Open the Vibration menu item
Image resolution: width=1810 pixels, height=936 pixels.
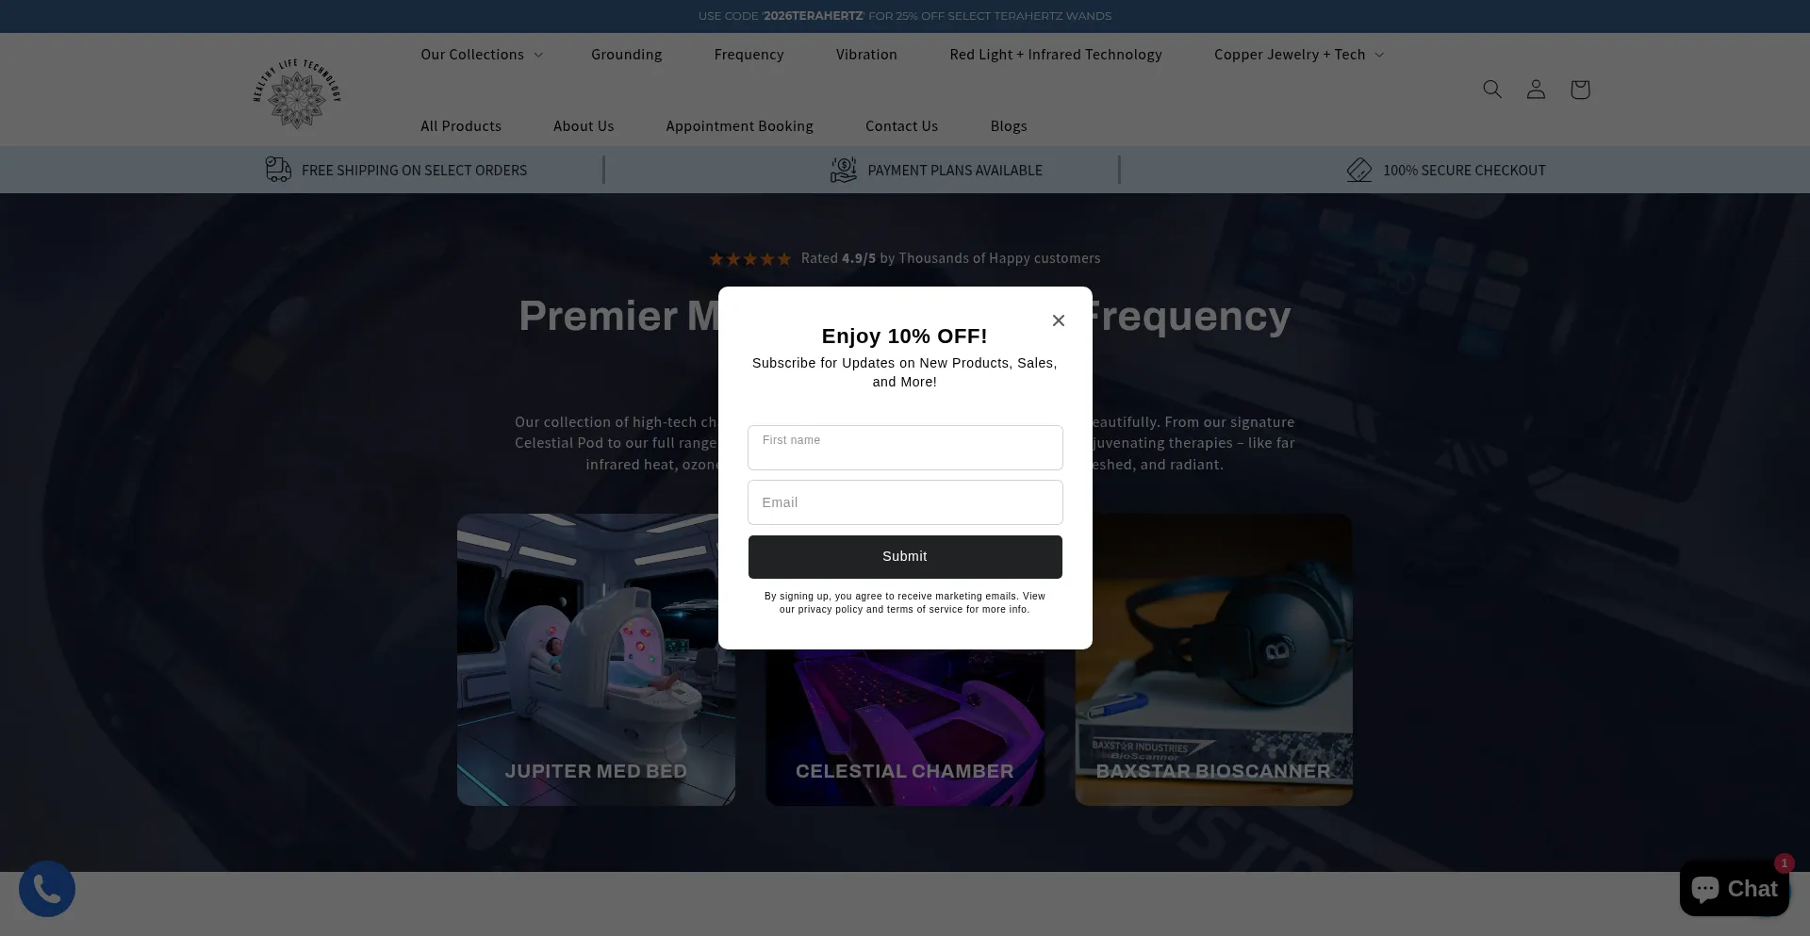[866, 55]
